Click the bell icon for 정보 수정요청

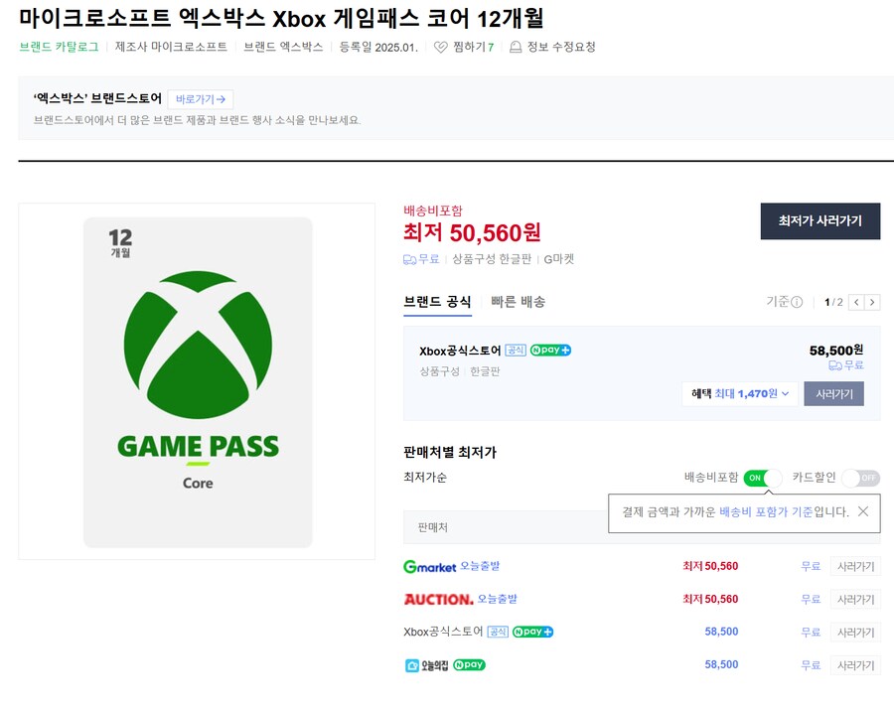(x=515, y=46)
